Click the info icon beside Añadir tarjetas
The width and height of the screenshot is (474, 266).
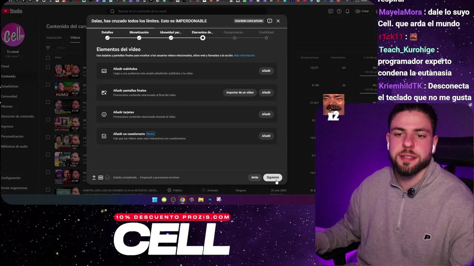104,115
